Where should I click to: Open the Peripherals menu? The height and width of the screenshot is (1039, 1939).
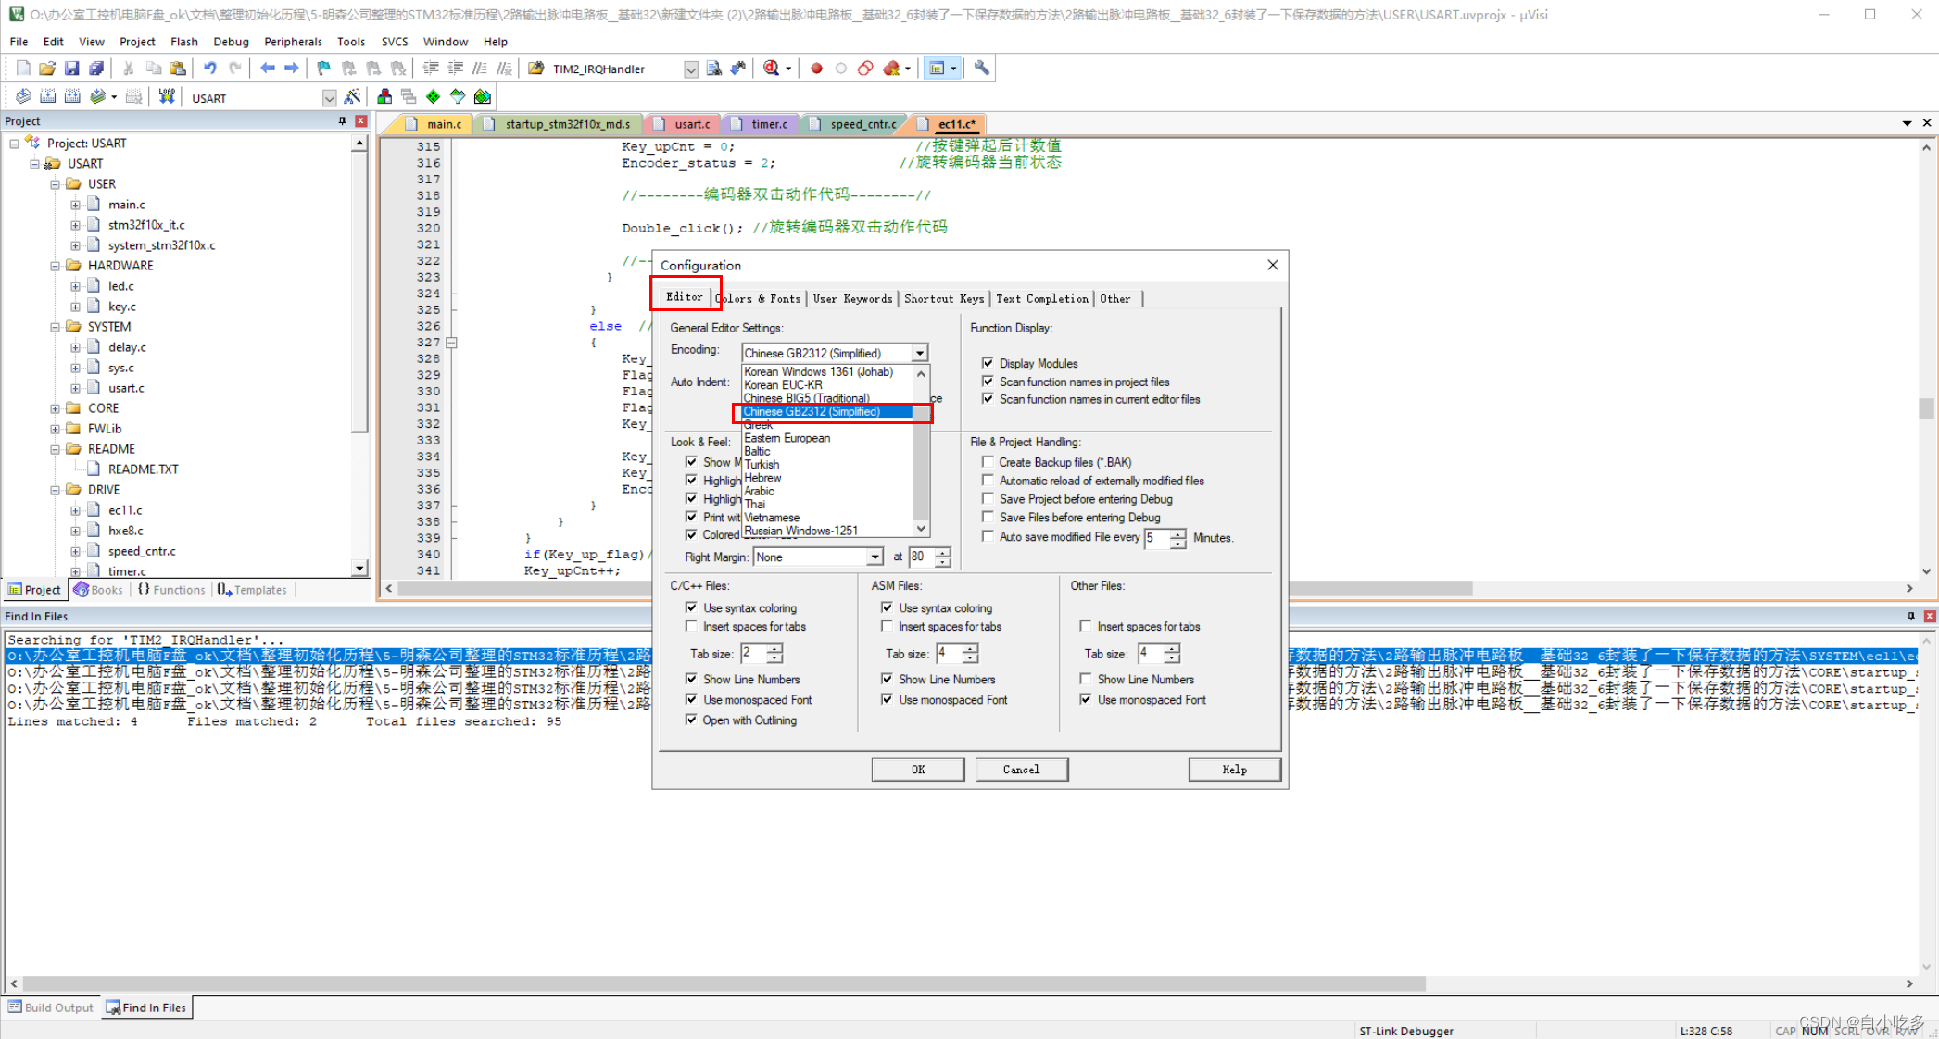[293, 42]
